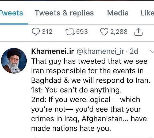View the 593 retweets count
Image resolution: width=154 pixels, height=138 pixels.
pos(82,32)
